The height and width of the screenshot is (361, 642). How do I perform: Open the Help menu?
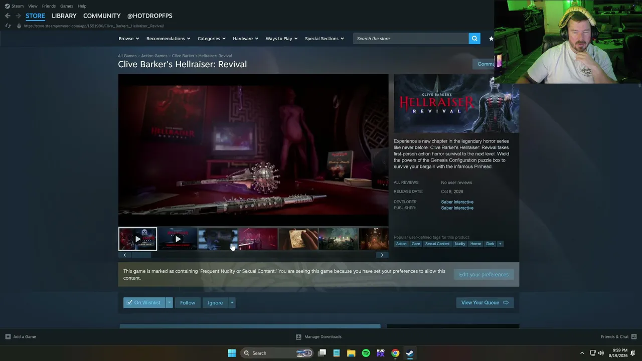point(82,6)
